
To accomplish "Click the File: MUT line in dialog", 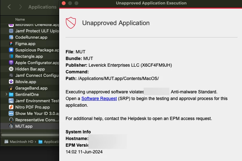I will (75, 52).
